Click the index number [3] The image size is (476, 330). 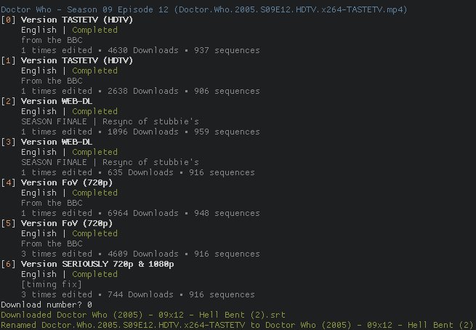point(8,142)
